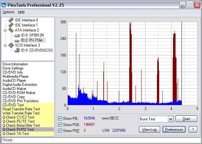Image resolution: width=202 pixels, height=144 pixels.
Task: Open Drive Information
Action: pyautogui.click(x=15, y=64)
